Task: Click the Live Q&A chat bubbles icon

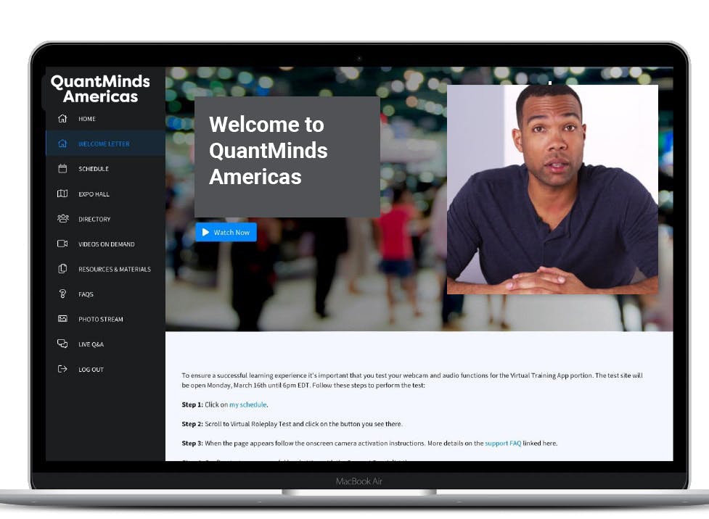Action: (62, 344)
